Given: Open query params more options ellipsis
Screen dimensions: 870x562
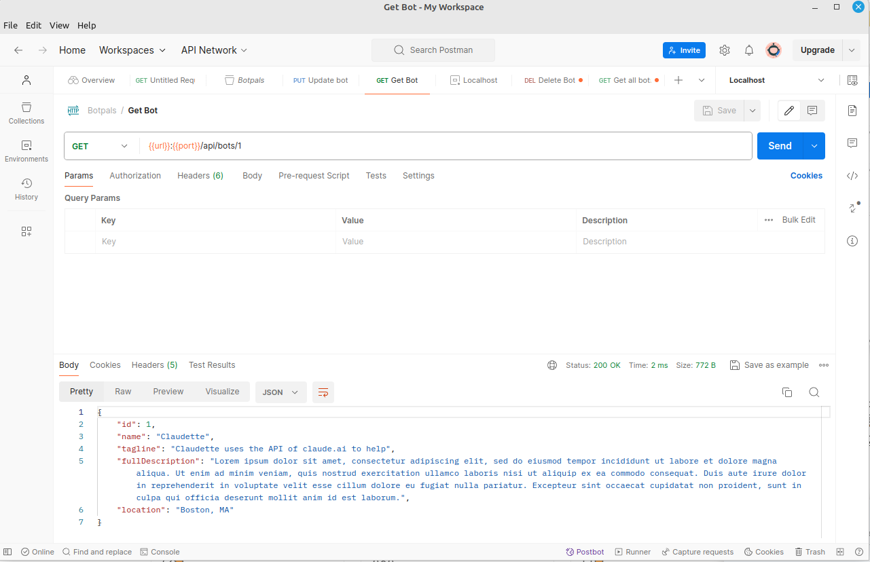Looking at the screenshot, I should pyautogui.click(x=769, y=220).
